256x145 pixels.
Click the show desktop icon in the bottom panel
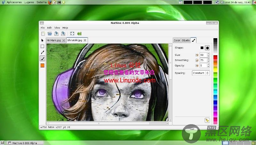[x=2, y=143]
